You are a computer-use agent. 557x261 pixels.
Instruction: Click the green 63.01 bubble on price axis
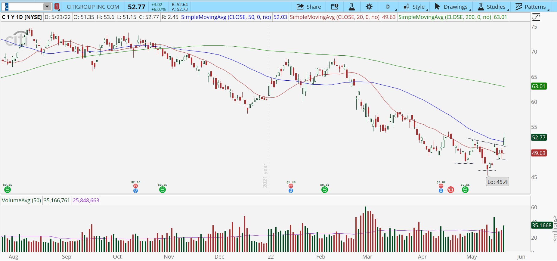pos(539,86)
